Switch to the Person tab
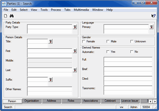This screenshot has height=111, width=159. coord(12,101)
